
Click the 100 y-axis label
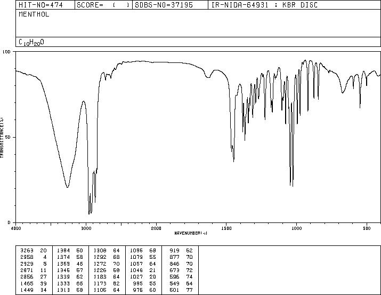point(6,52)
